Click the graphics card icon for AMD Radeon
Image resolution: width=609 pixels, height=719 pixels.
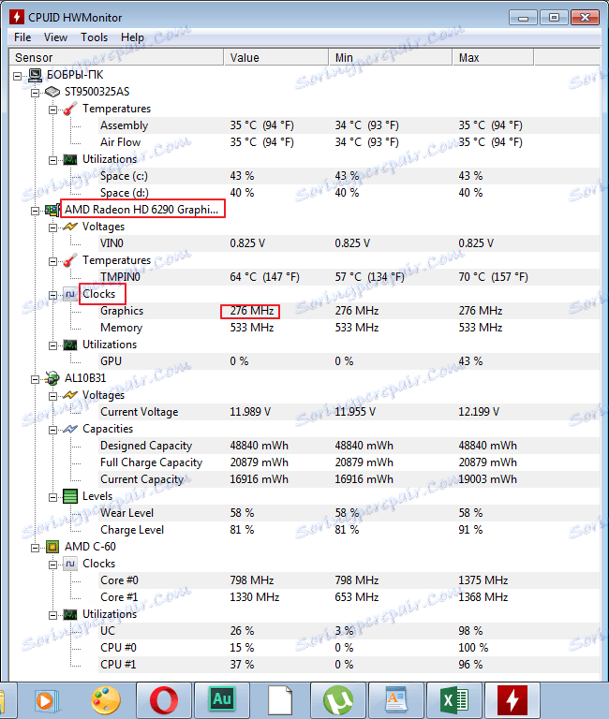coord(52,210)
